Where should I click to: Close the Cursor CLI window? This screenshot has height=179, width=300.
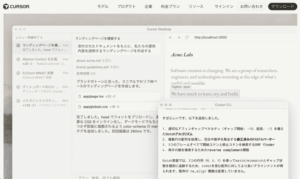click(x=161, y=105)
